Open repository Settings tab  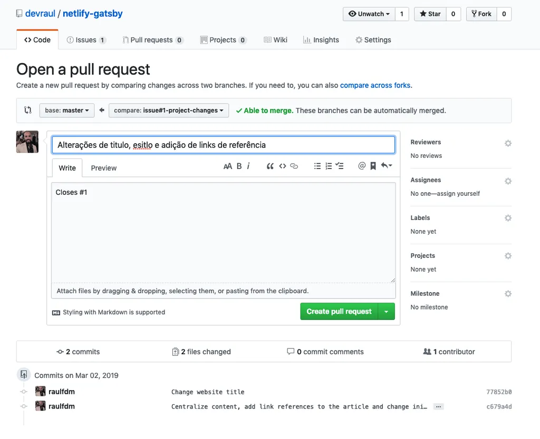pos(373,40)
